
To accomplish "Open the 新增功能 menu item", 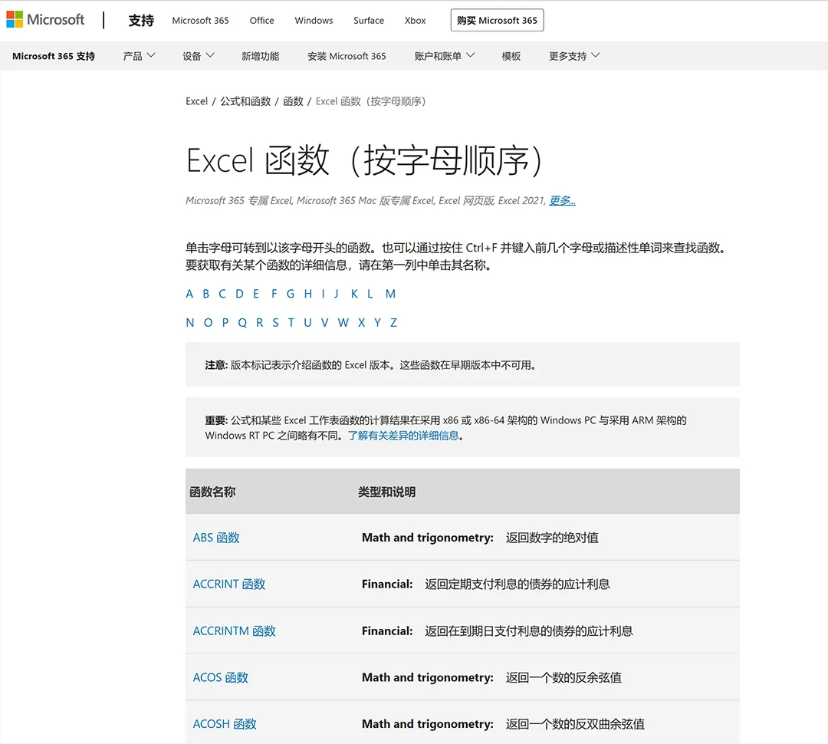I will click(x=261, y=56).
